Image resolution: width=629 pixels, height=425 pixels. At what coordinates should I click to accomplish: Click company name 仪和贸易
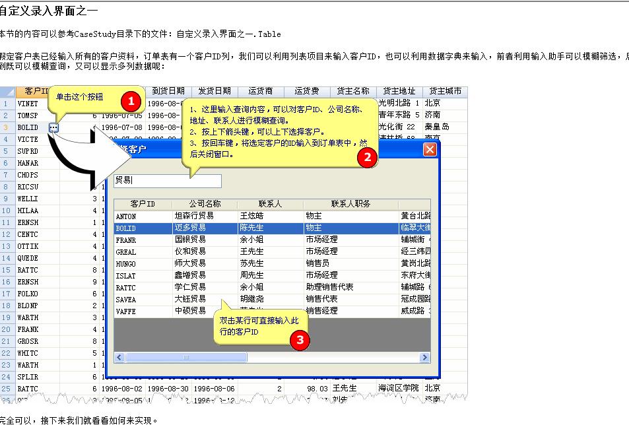pyautogui.click(x=190, y=252)
